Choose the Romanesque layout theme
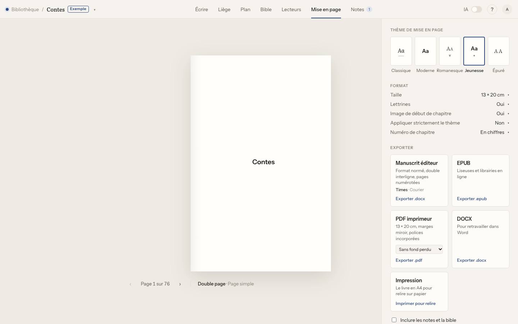The width and height of the screenshot is (518, 324). pyautogui.click(x=450, y=51)
